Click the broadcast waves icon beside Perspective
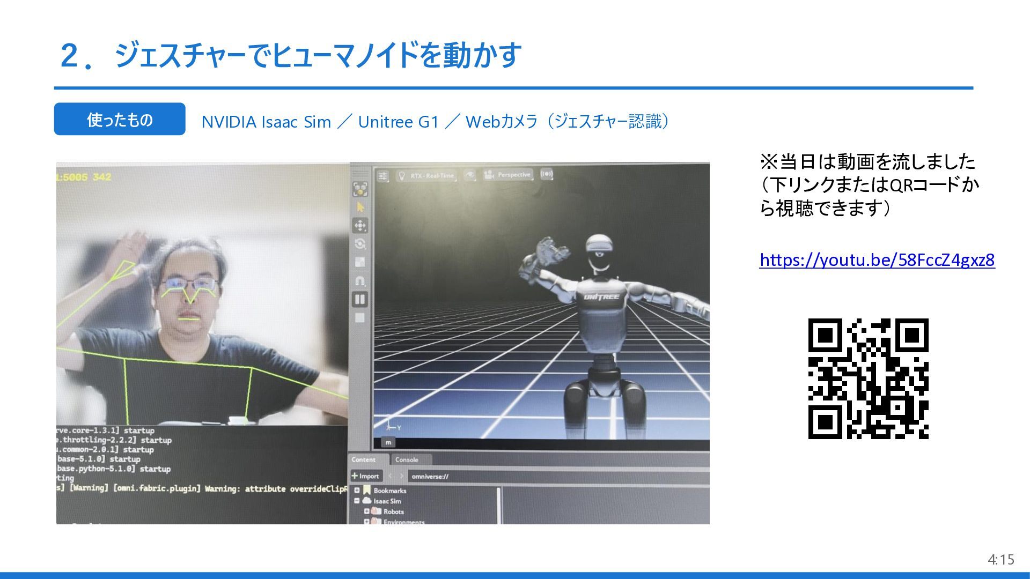The width and height of the screenshot is (1030, 579). [x=547, y=174]
